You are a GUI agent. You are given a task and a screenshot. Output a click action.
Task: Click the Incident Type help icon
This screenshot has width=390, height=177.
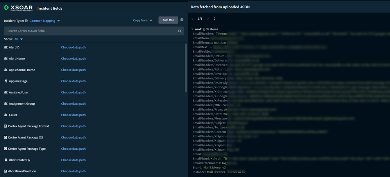click(27, 21)
